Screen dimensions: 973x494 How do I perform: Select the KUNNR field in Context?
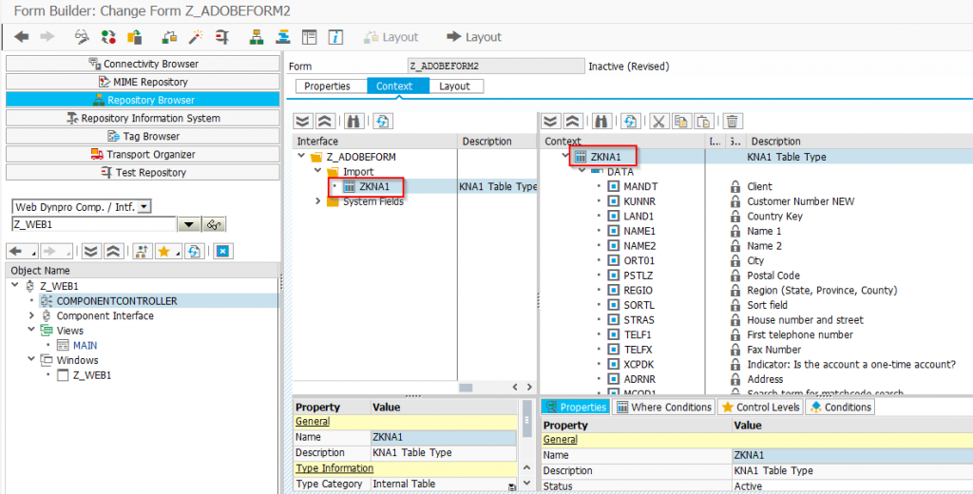[639, 201]
